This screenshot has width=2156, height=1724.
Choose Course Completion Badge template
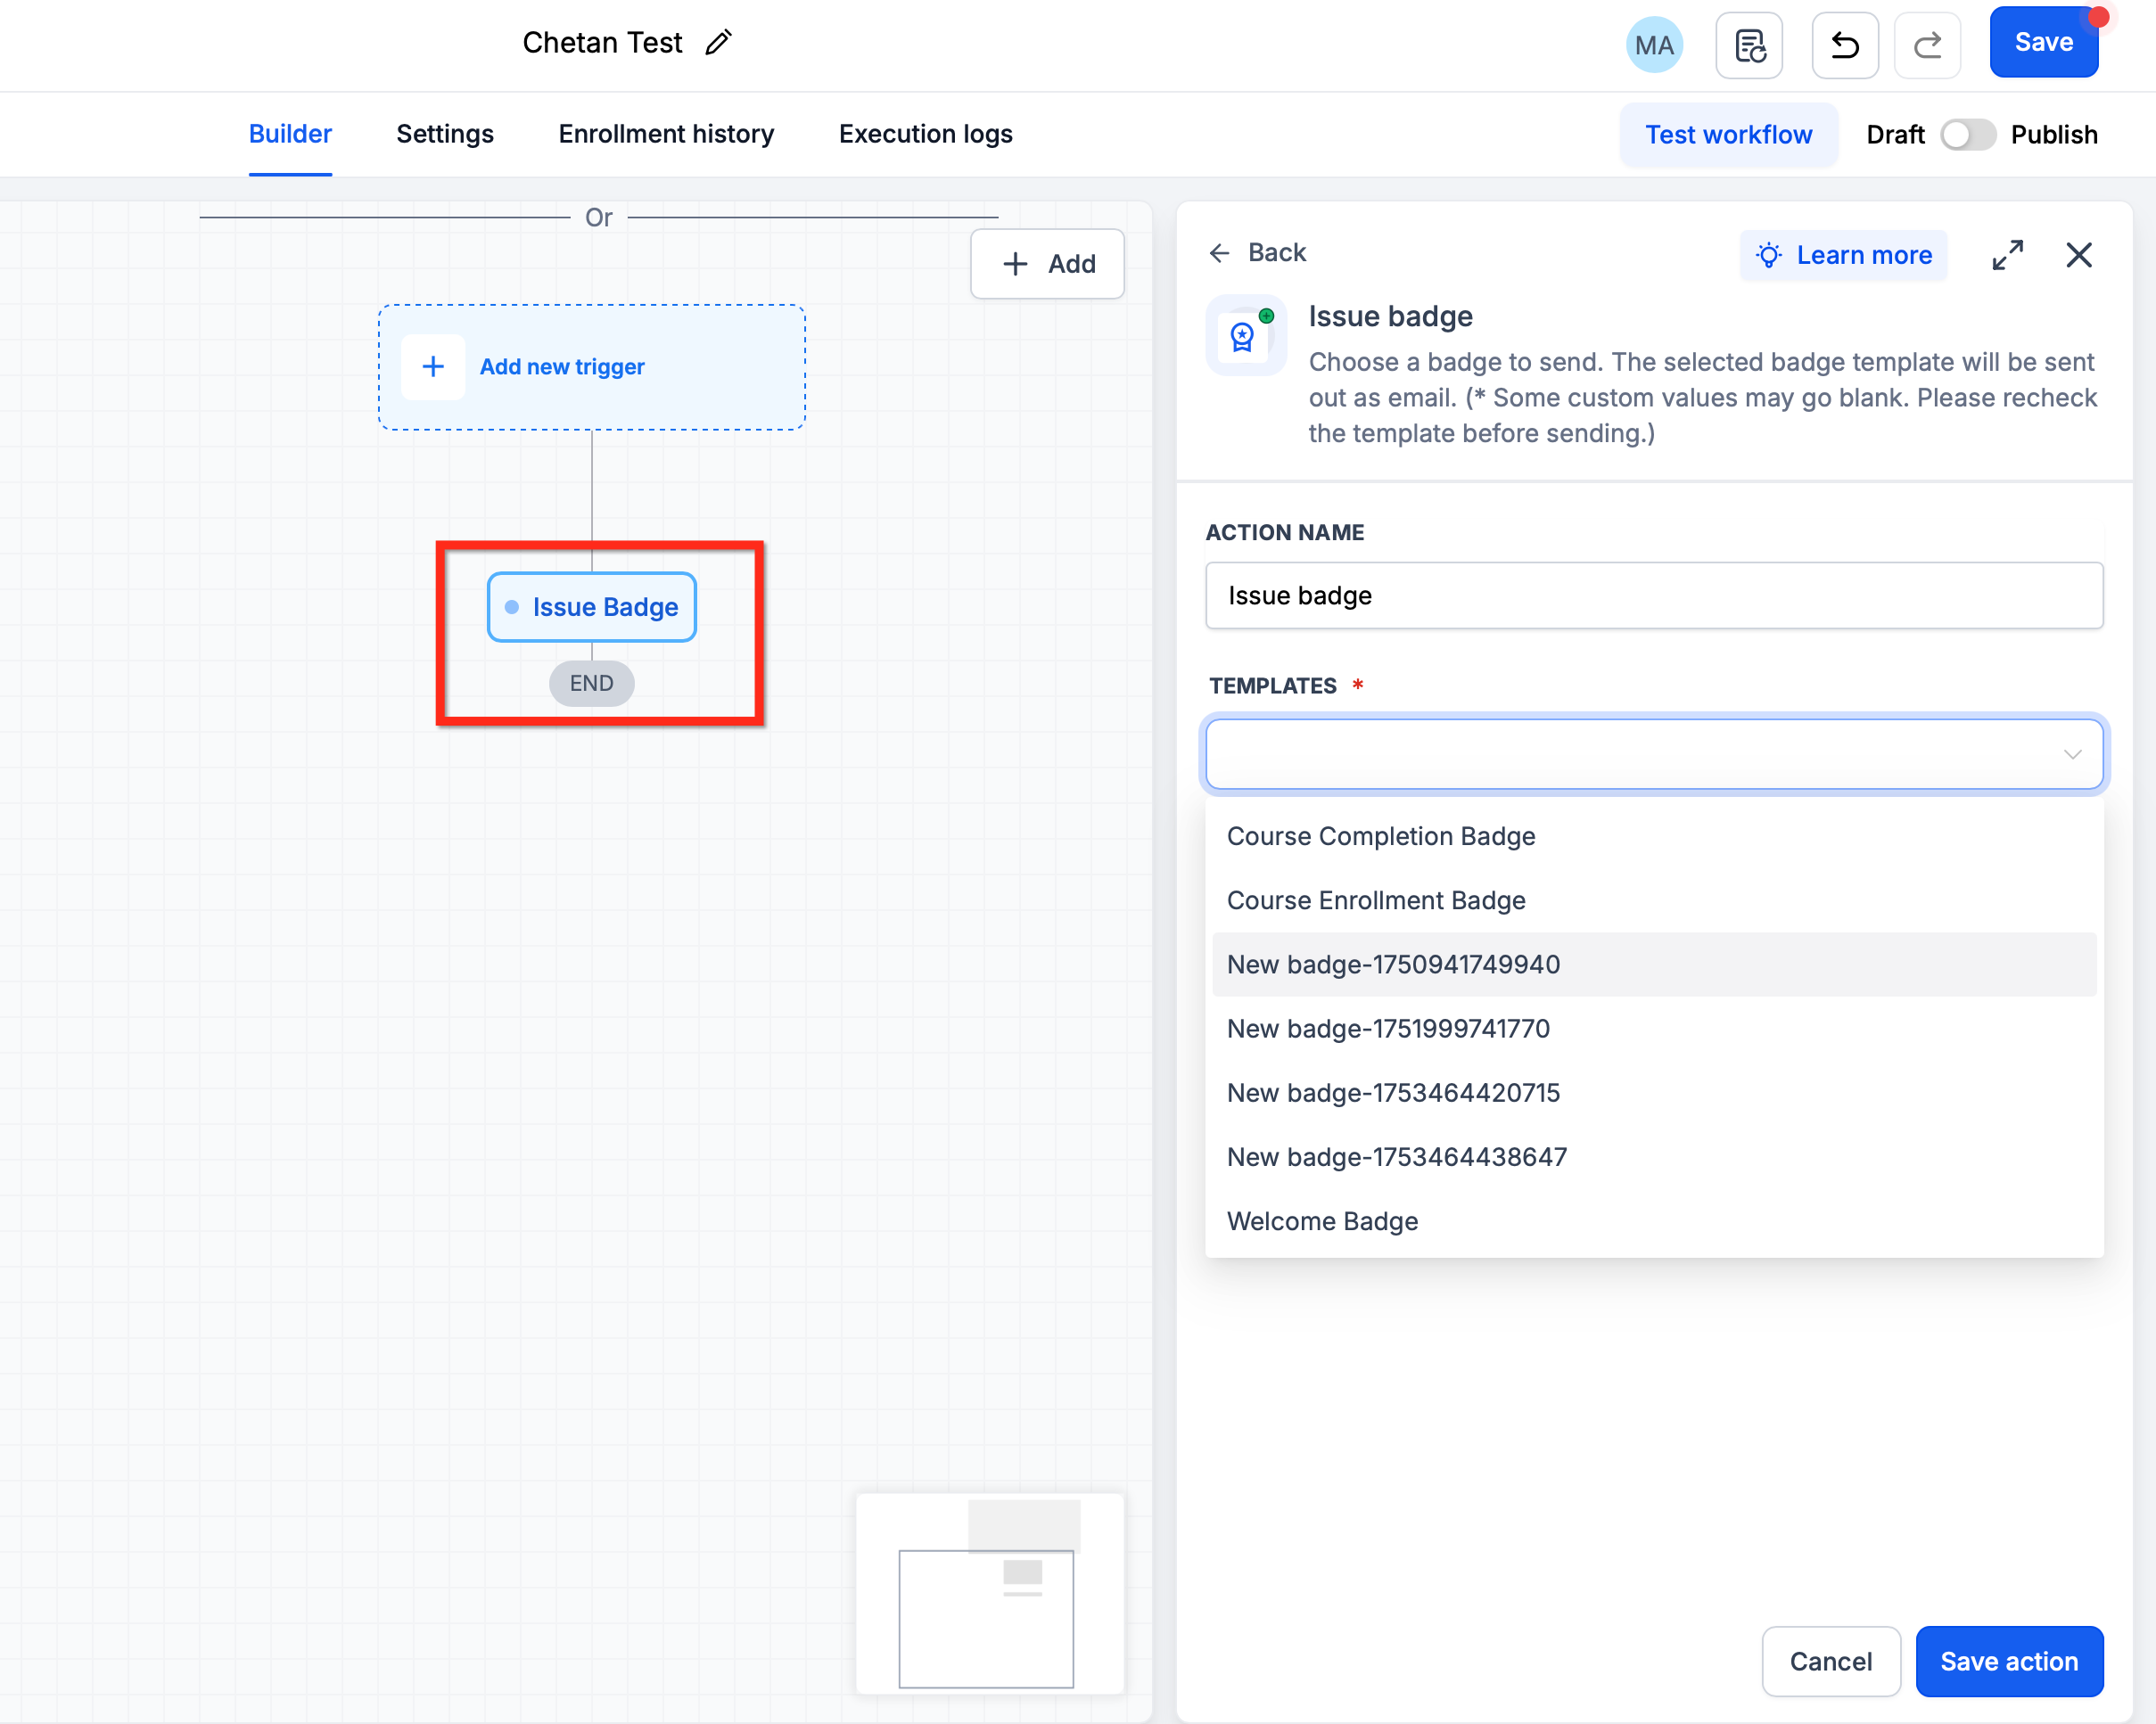(x=1654, y=836)
